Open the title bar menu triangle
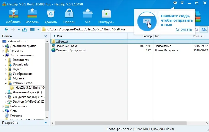Viewport: 209px width, 132px height. click(182, 3)
